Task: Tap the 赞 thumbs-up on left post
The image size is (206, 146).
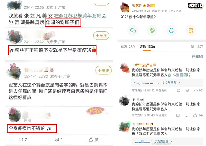Action: 93,139
